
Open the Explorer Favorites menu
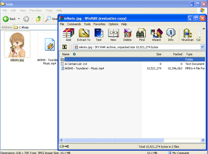36,10
